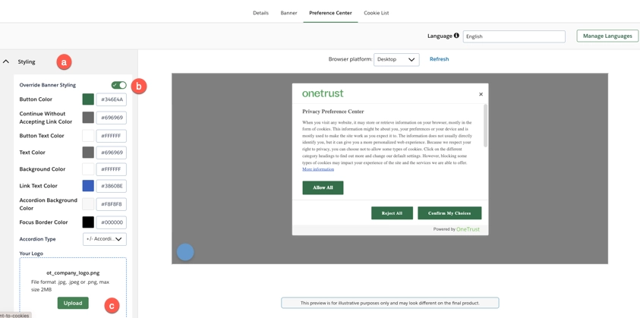Switch to the Details tab
This screenshot has width=640, height=318.
(260, 13)
